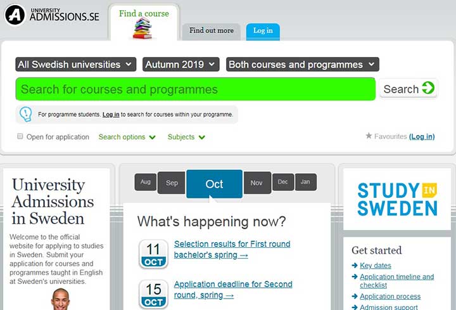Click the stacked books icon

click(x=142, y=29)
